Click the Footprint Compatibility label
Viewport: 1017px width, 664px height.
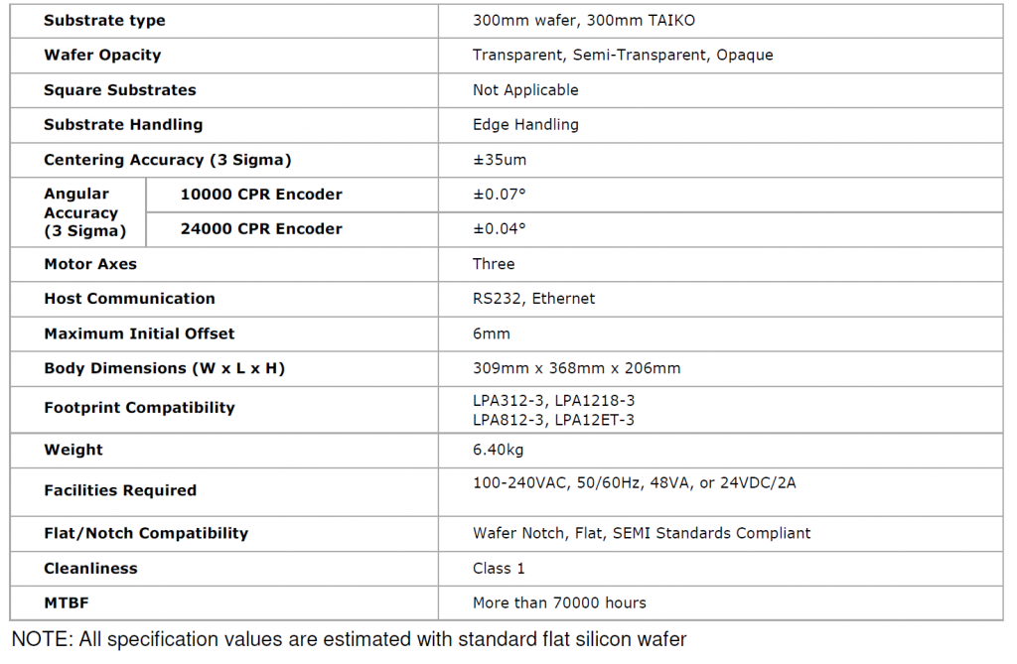pyautogui.click(x=139, y=408)
